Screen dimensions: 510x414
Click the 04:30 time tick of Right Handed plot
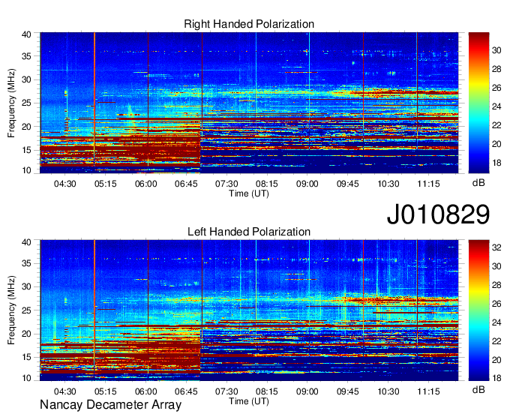tap(64, 184)
